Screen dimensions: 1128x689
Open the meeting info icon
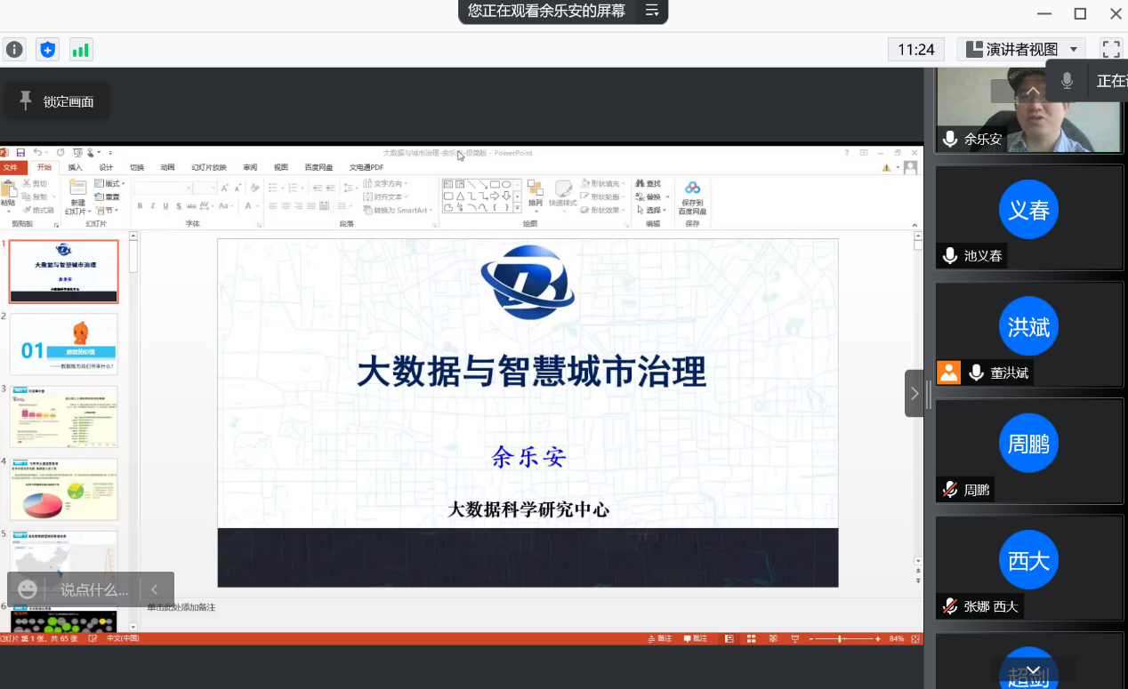[x=14, y=50]
